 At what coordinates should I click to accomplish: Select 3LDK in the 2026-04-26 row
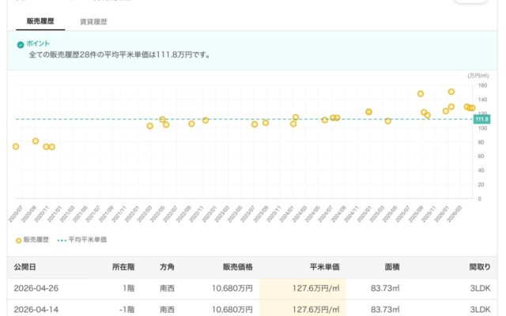pyautogui.click(x=480, y=288)
